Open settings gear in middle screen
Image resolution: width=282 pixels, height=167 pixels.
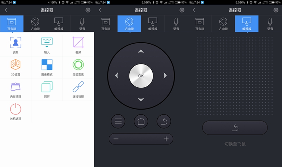[x=182, y=10]
